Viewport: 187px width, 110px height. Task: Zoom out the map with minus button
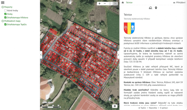pos(105,4)
